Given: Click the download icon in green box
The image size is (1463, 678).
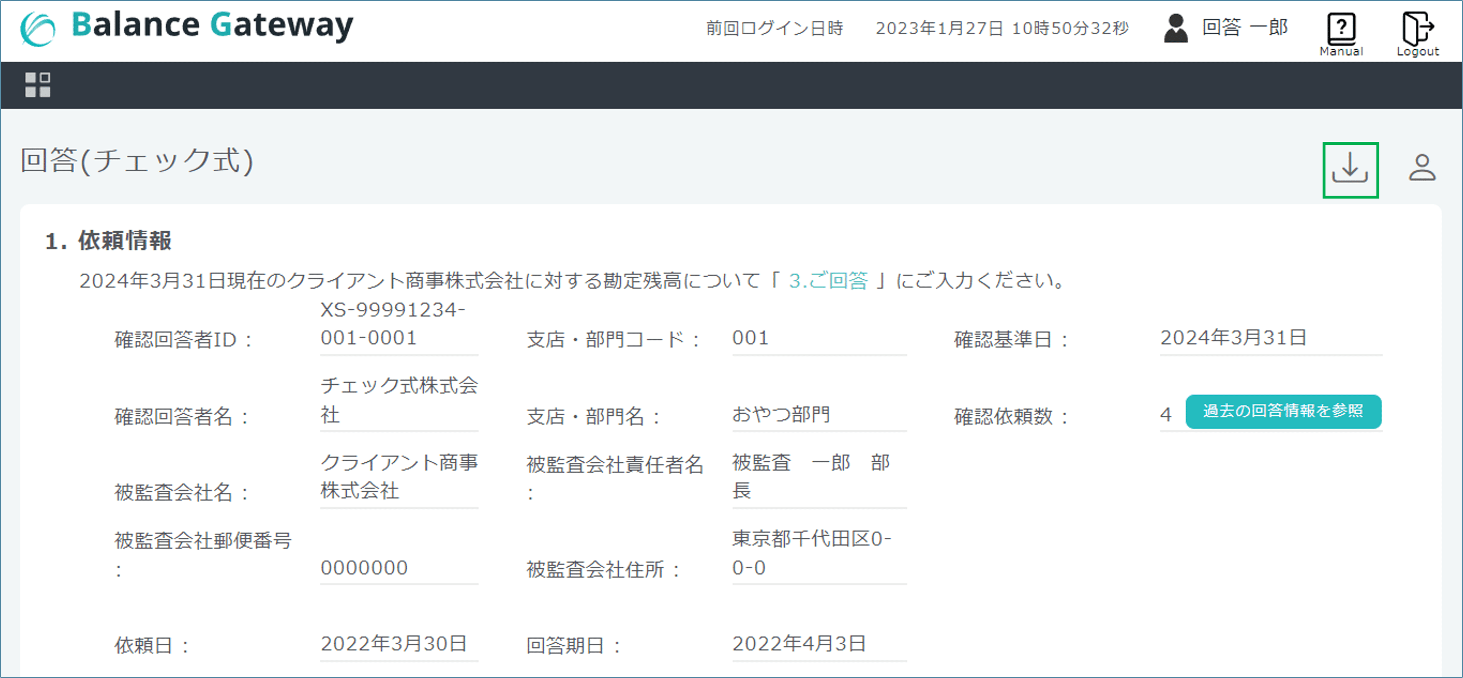Looking at the screenshot, I should [1350, 170].
